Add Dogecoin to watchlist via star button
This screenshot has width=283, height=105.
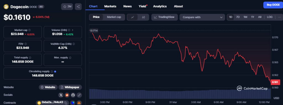(67, 7)
